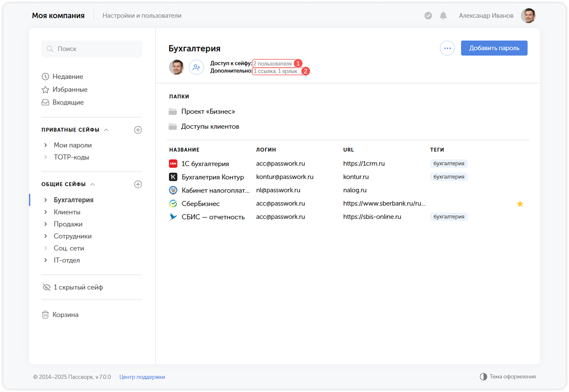Open the 1С бухгалтерия password entry

[205, 163]
